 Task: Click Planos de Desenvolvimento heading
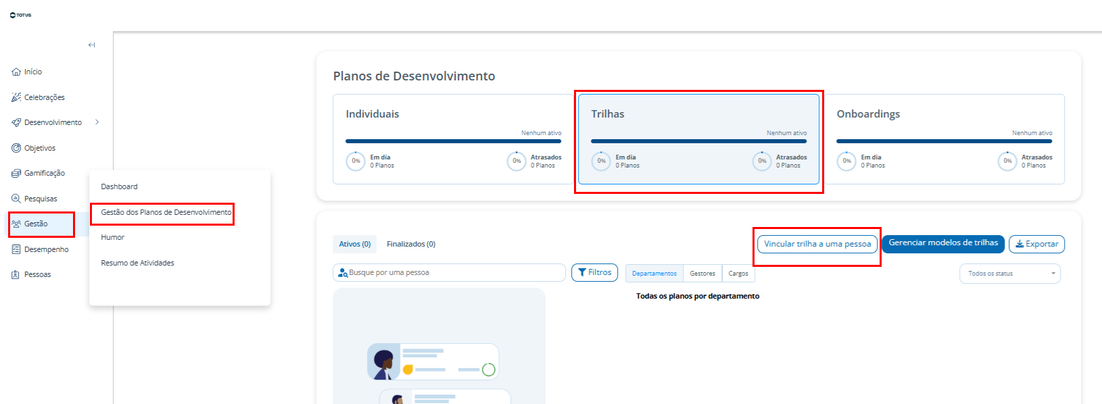(x=414, y=76)
